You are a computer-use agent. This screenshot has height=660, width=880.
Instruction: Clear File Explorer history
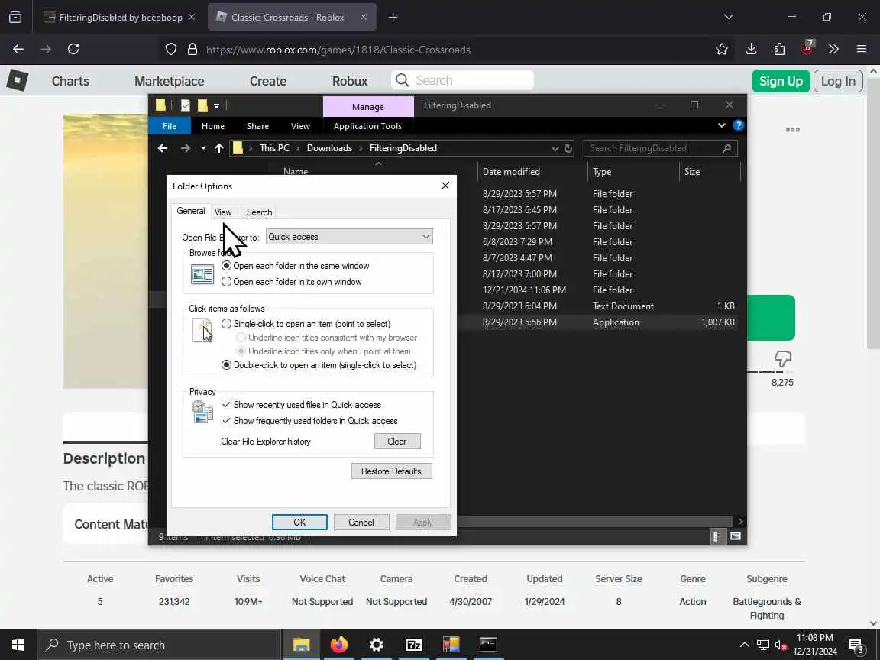coord(396,441)
